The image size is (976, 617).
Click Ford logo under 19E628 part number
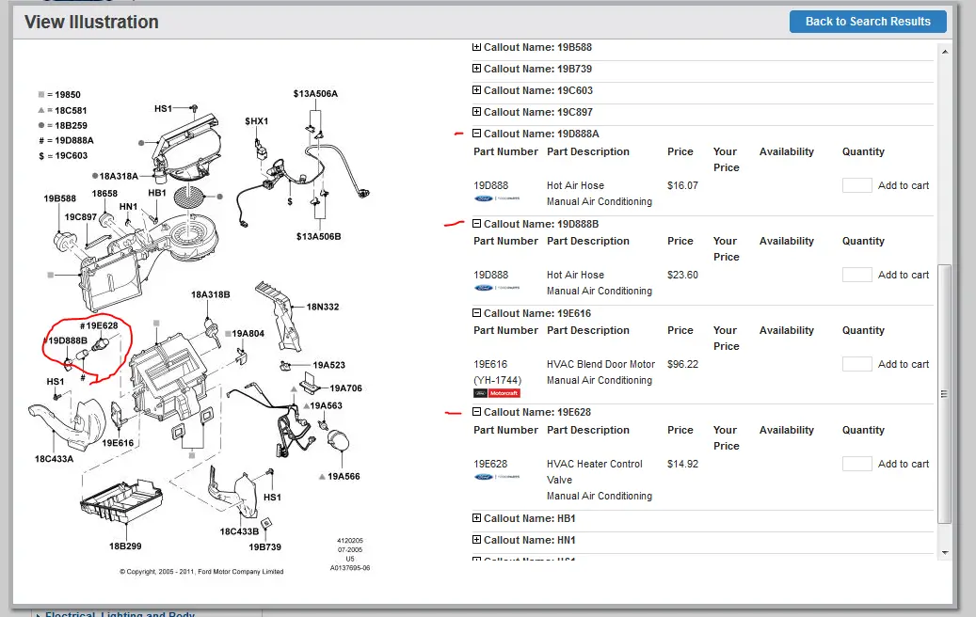497,477
